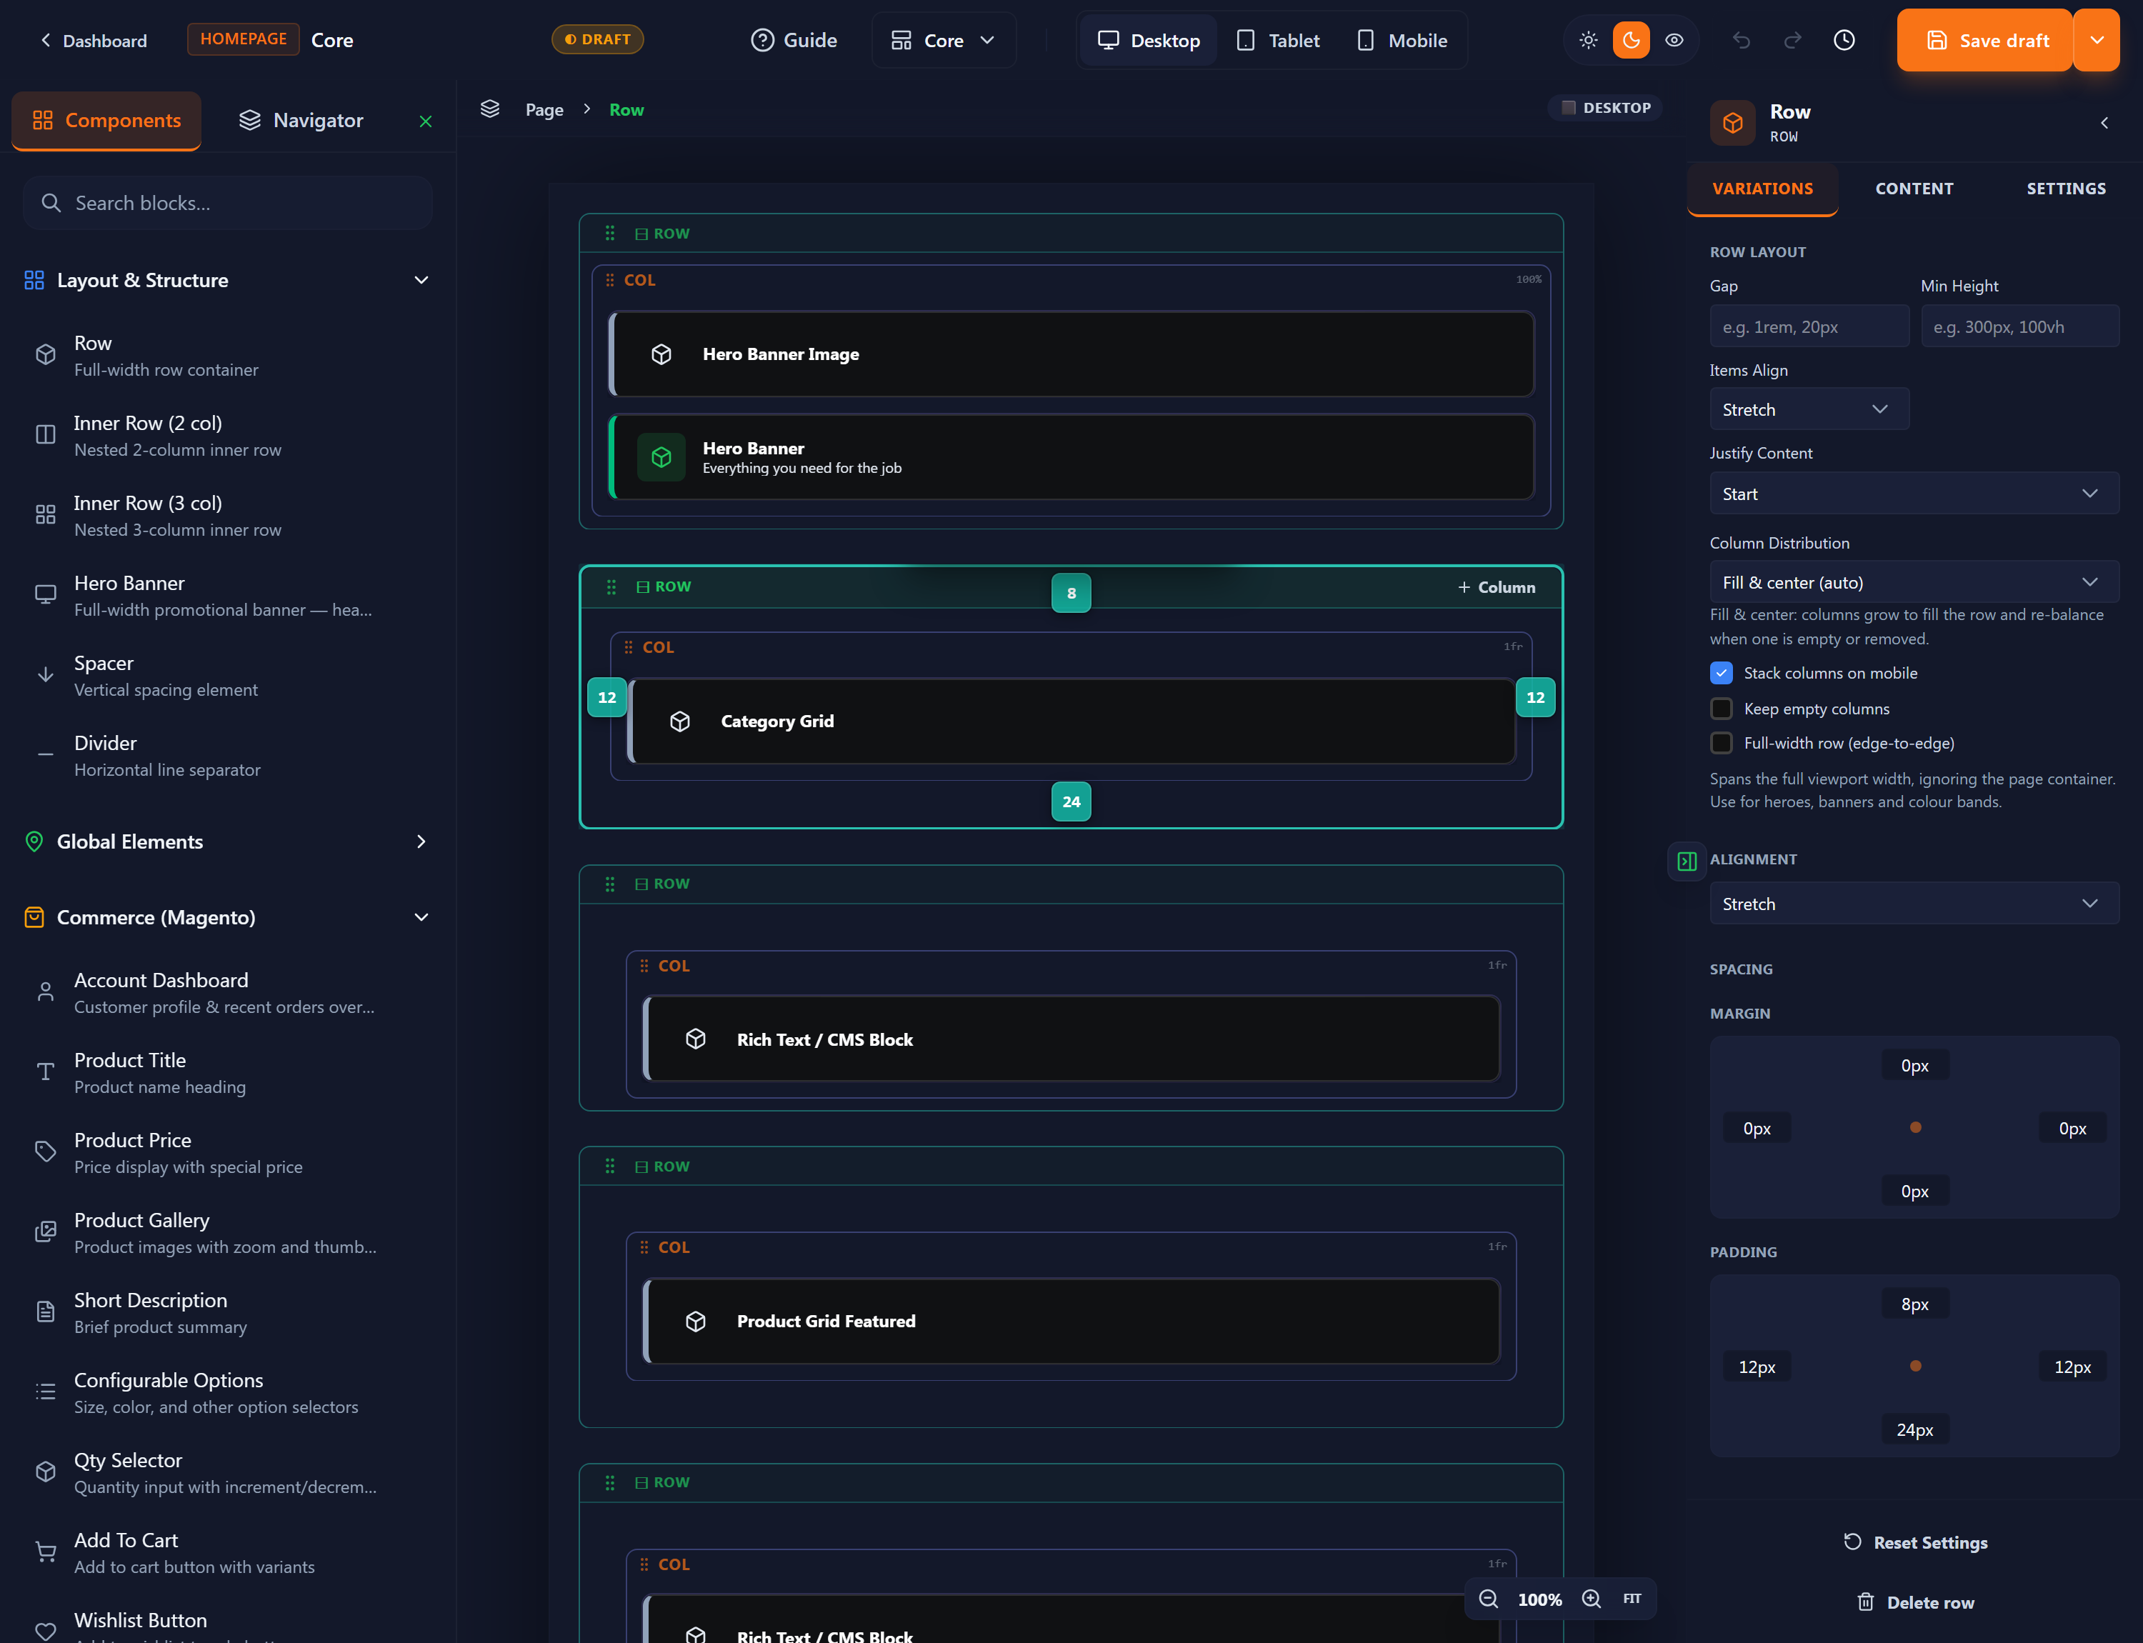Add Product Title component
The height and width of the screenshot is (1643, 2143).
[228, 1073]
